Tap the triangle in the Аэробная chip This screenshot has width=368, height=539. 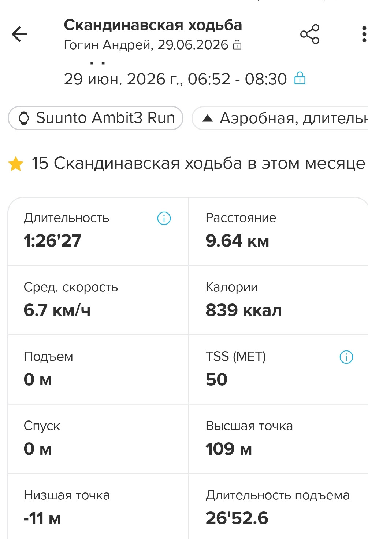pyautogui.click(x=207, y=118)
